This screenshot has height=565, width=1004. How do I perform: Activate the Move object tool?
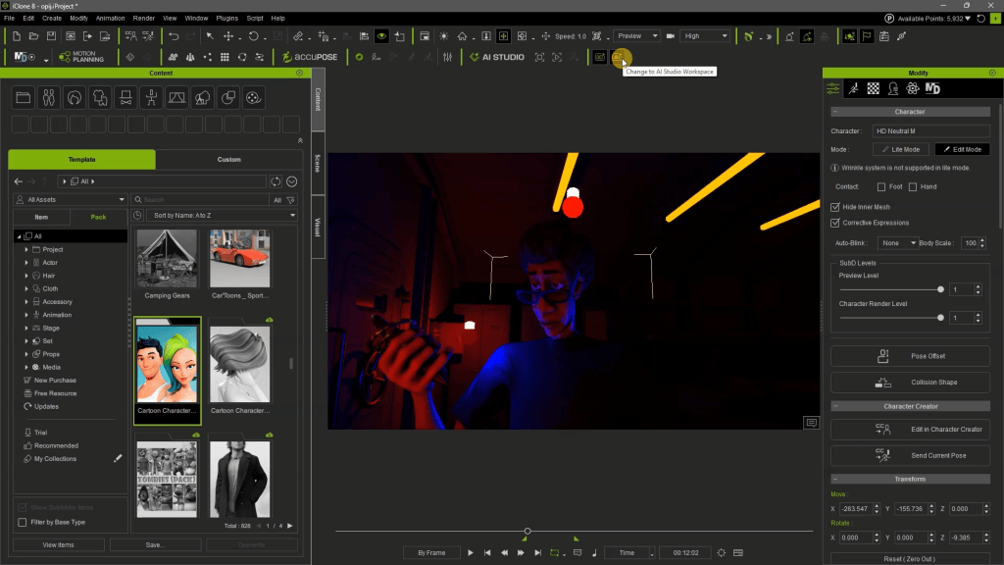coord(227,36)
